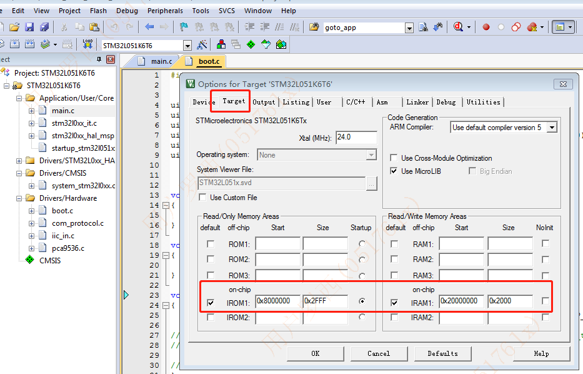Click the Unindent selected text icon
This screenshot has height=374, width=583.
click(265, 27)
